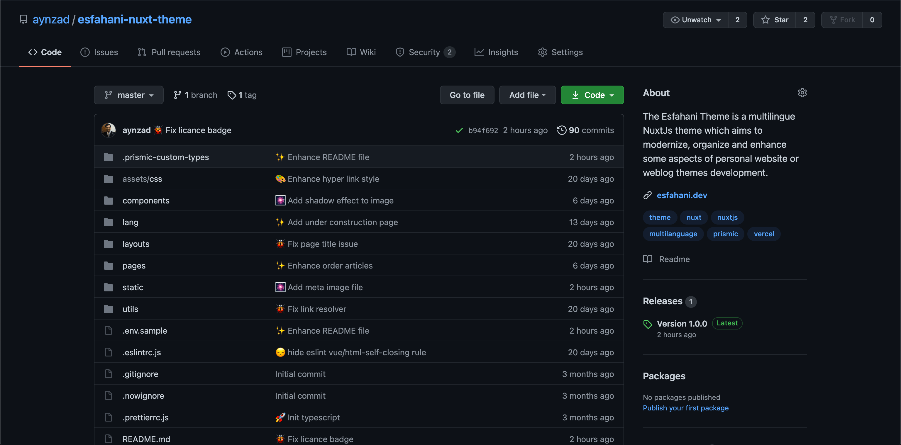This screenshot has height=445, width=901.
Task: Click the Go to file button
Action: tap(467, 95)
